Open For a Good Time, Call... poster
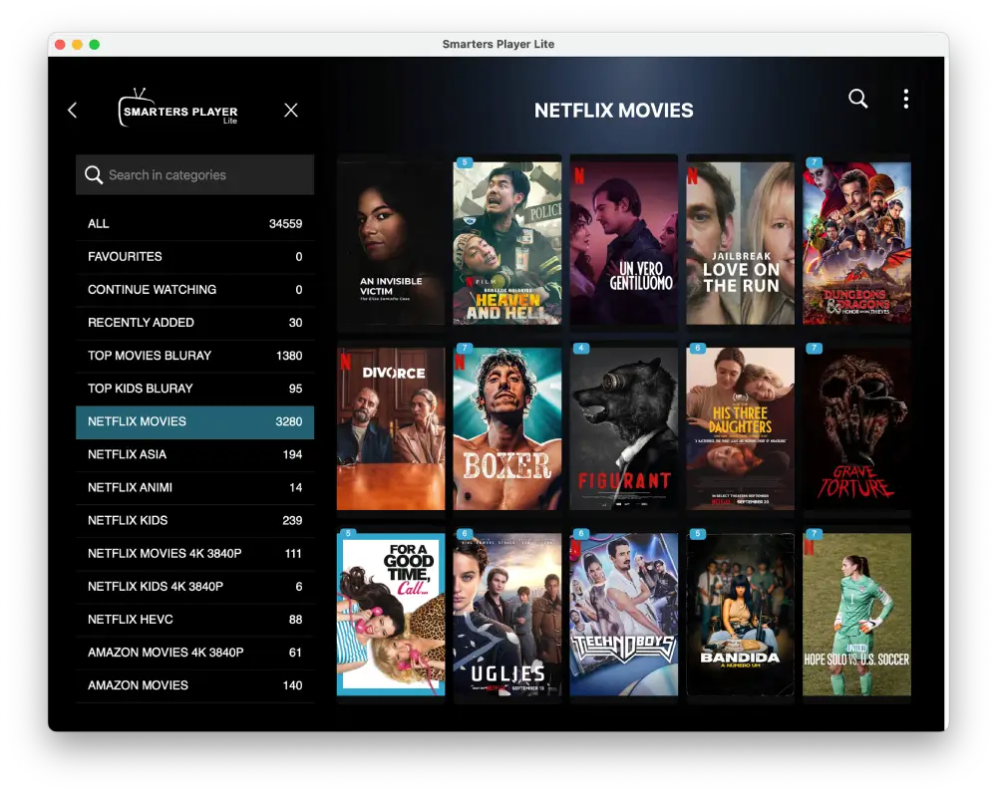This screenshot has width=997, height=795. point(391,615)
